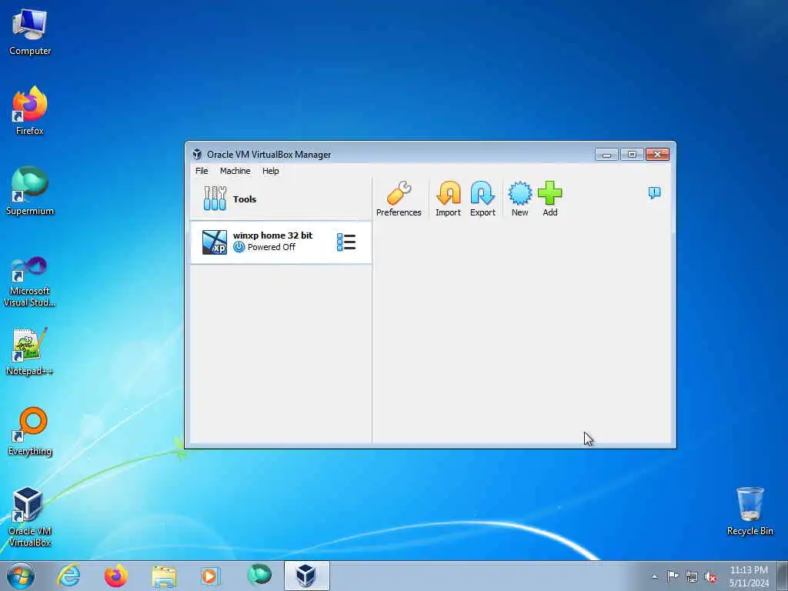Click the VirtualBox taskbar button
This screenshot has height=591, width=788.
point(306,576)
